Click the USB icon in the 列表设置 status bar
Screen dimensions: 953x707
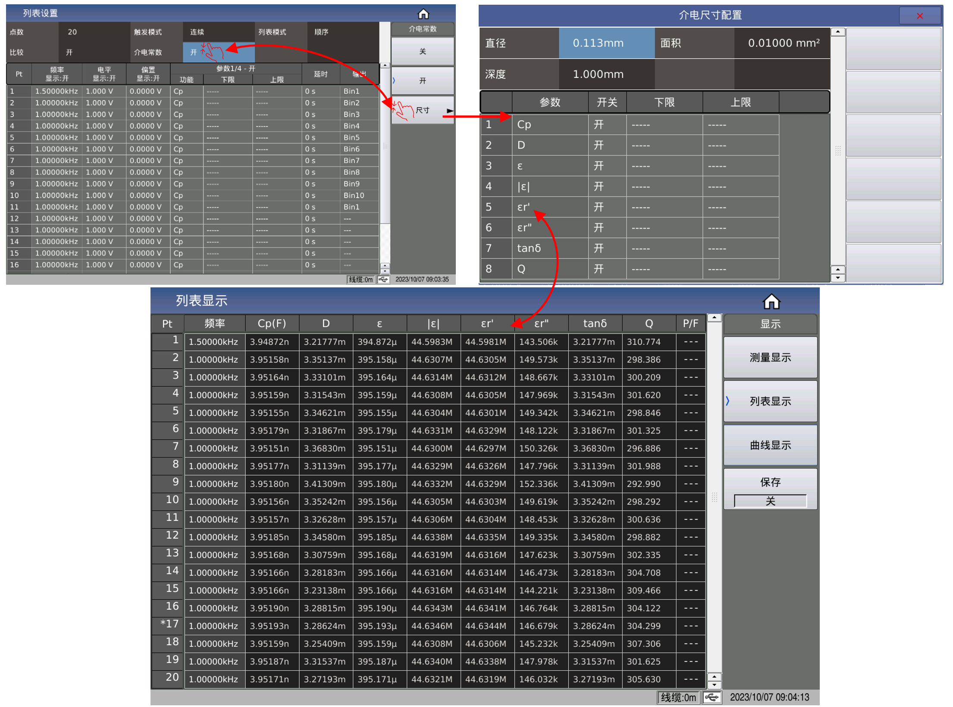384,279
